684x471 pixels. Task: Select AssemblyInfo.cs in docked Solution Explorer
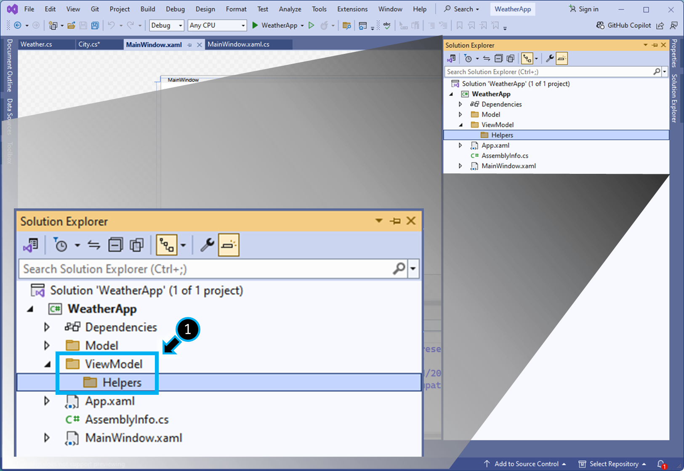pyautogui.click(x=505, y=156)
